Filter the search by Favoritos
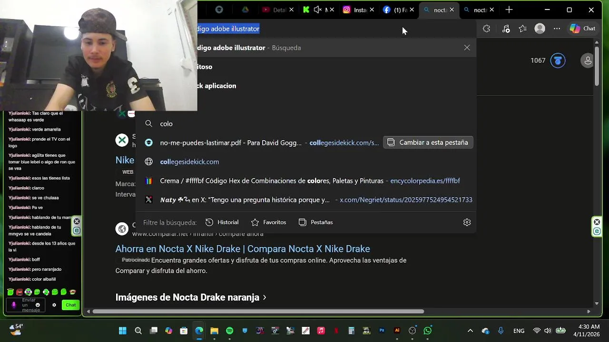The width and height of the screenshot is (609, 342). point(269,222)
